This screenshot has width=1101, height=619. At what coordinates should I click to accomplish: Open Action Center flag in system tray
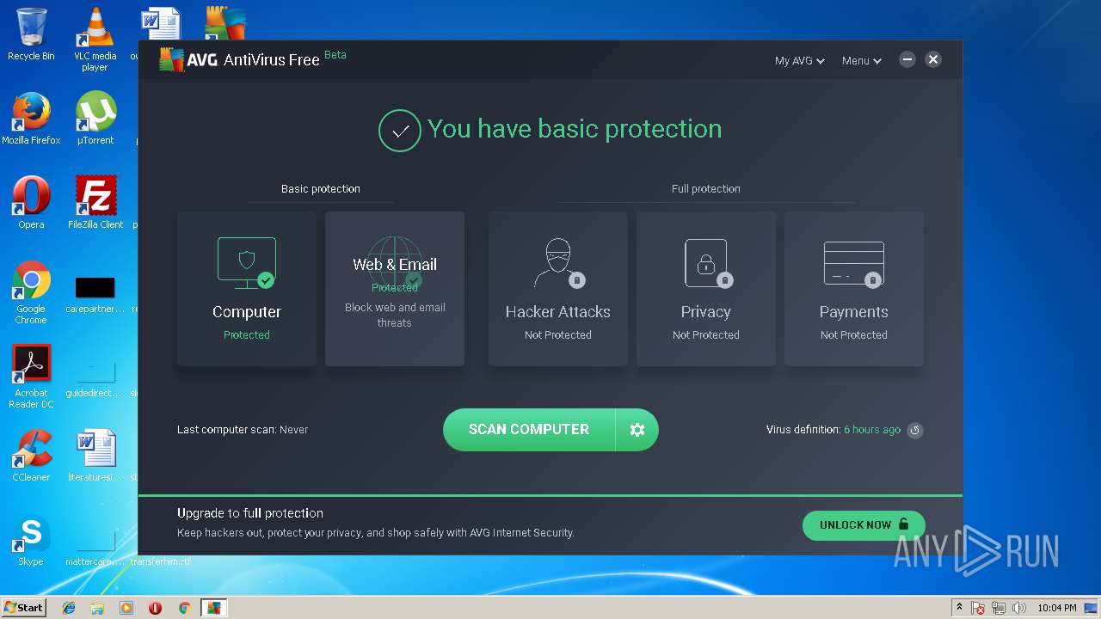(978, 608)
